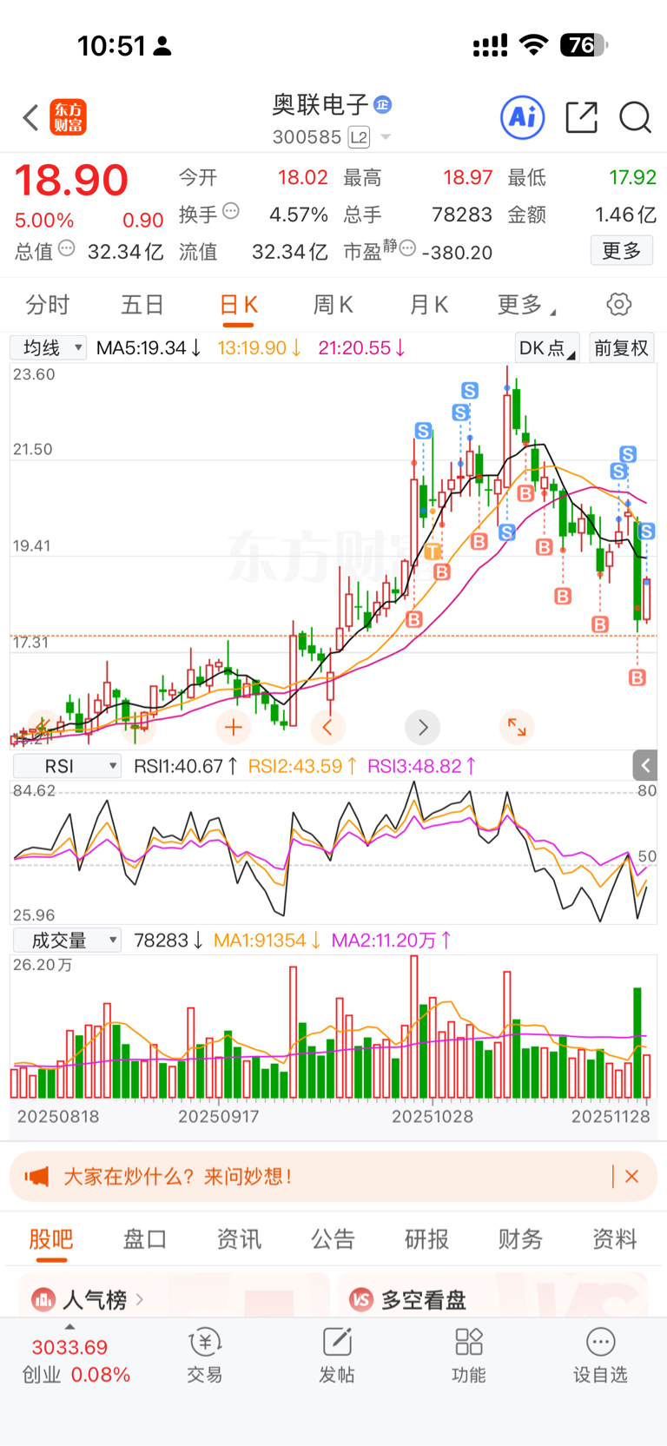Tap the 设自选 icon
Image resolution: width=667 pixels, height=1446 pixels.
click(x=600, y=1343)
